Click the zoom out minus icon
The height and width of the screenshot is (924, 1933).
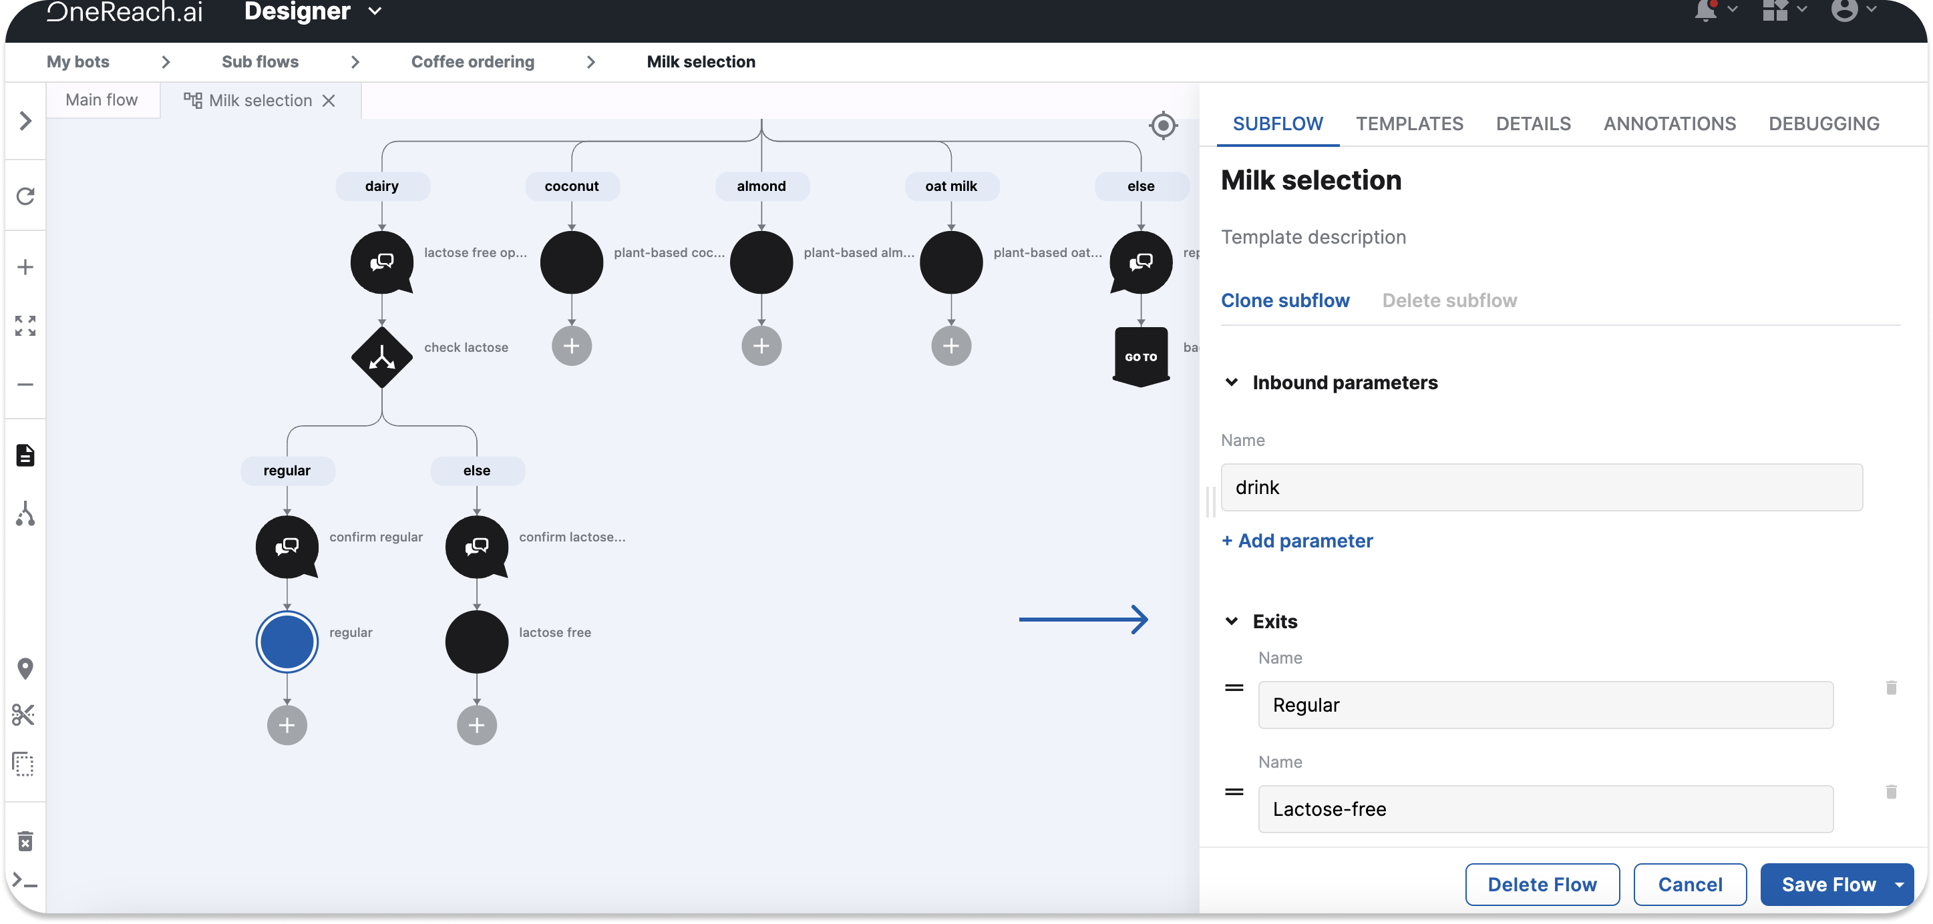[x=25, y=384]
